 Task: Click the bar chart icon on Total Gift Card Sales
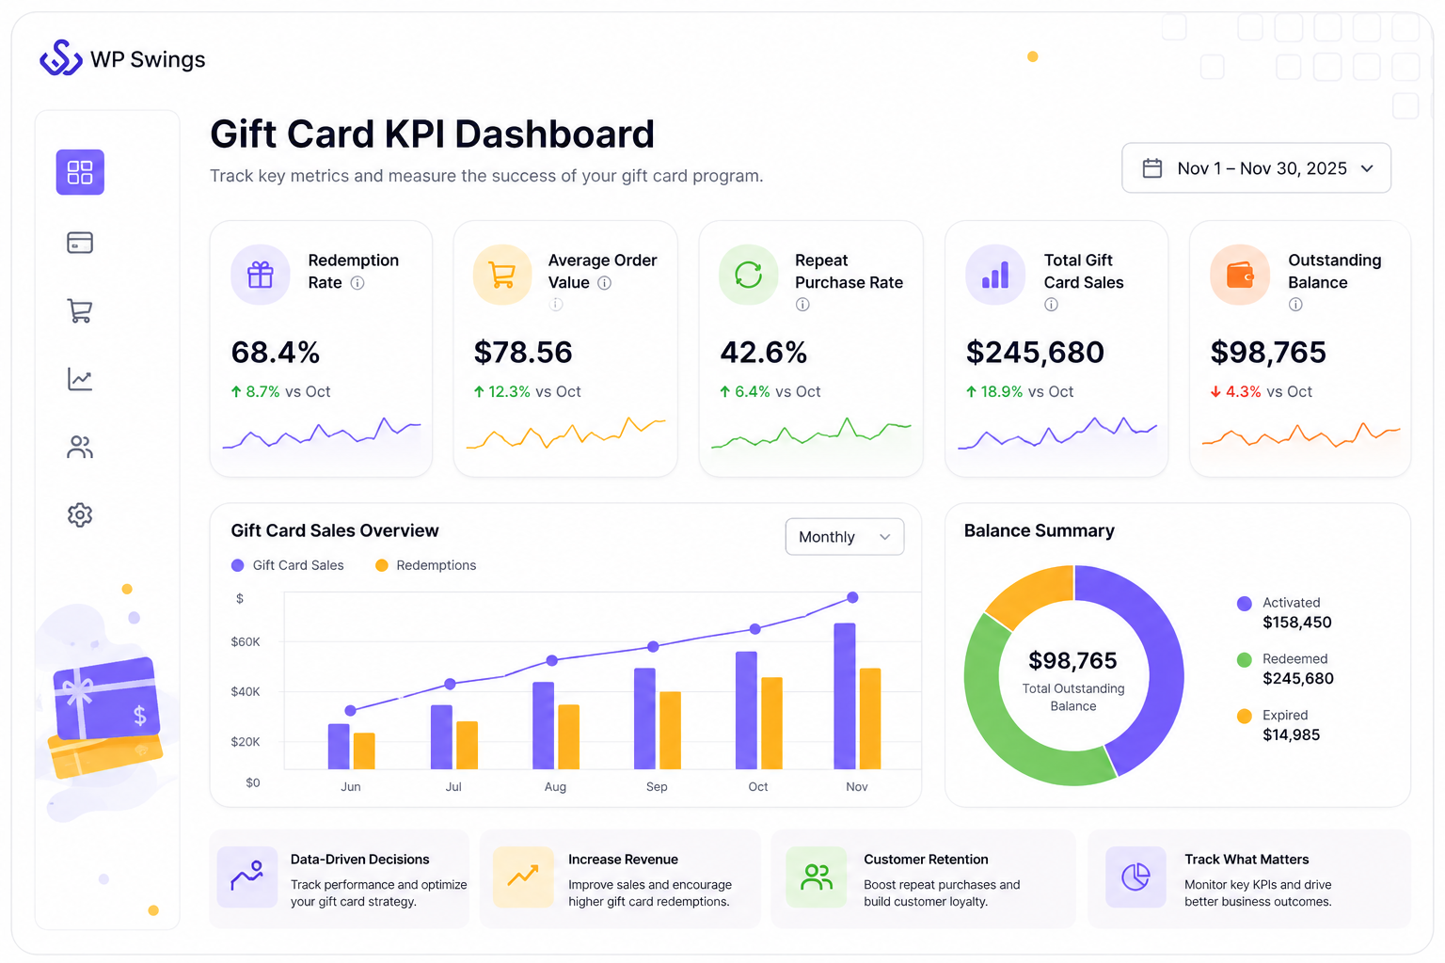995,275
